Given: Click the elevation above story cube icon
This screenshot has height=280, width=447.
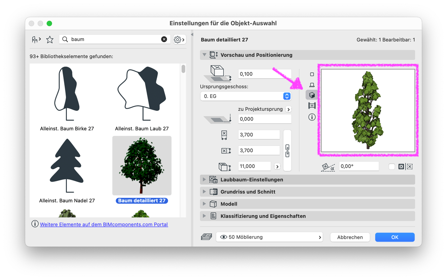Looking at the screenshot, I should point(218,74).
